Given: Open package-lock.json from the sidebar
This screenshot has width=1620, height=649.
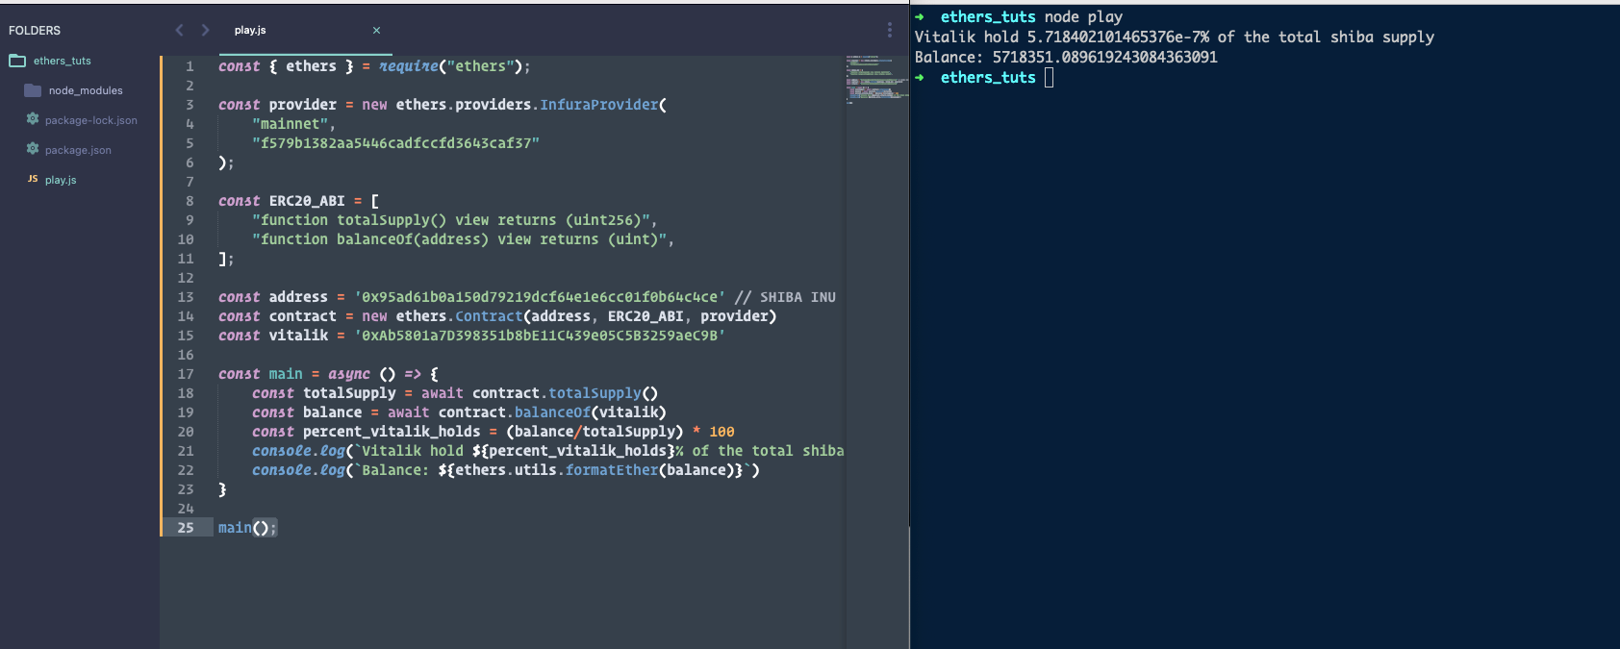Looking at the screenshot, I should coord(91,120).
